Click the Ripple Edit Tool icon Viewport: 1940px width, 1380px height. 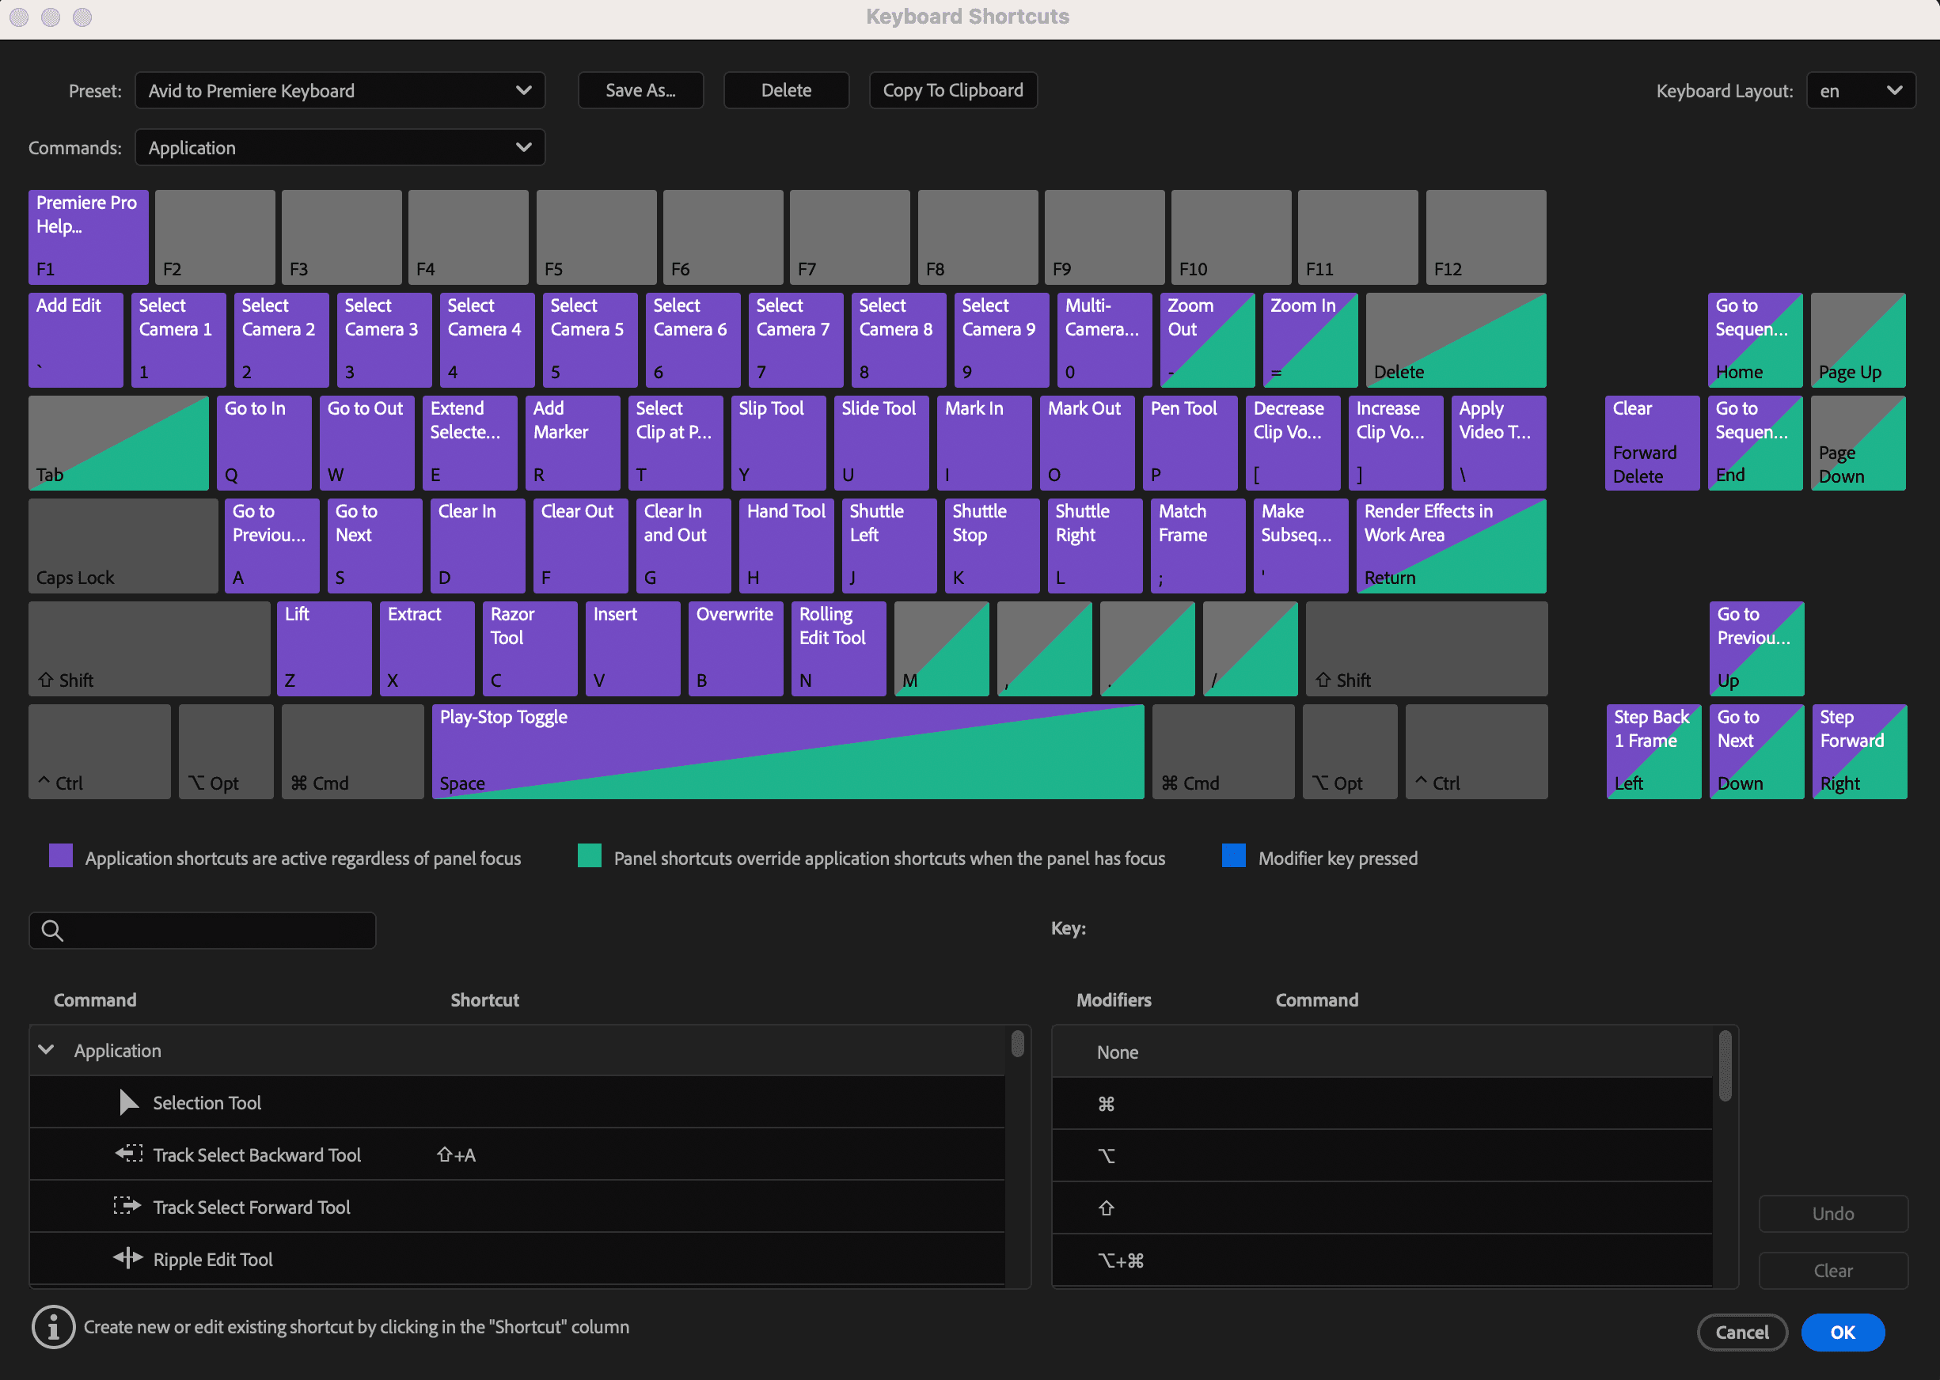click(127, 1258)
